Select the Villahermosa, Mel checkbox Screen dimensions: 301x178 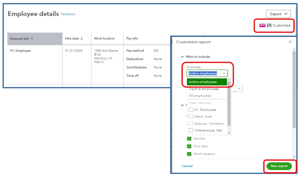pyautogui.click(x=191, y=130)
